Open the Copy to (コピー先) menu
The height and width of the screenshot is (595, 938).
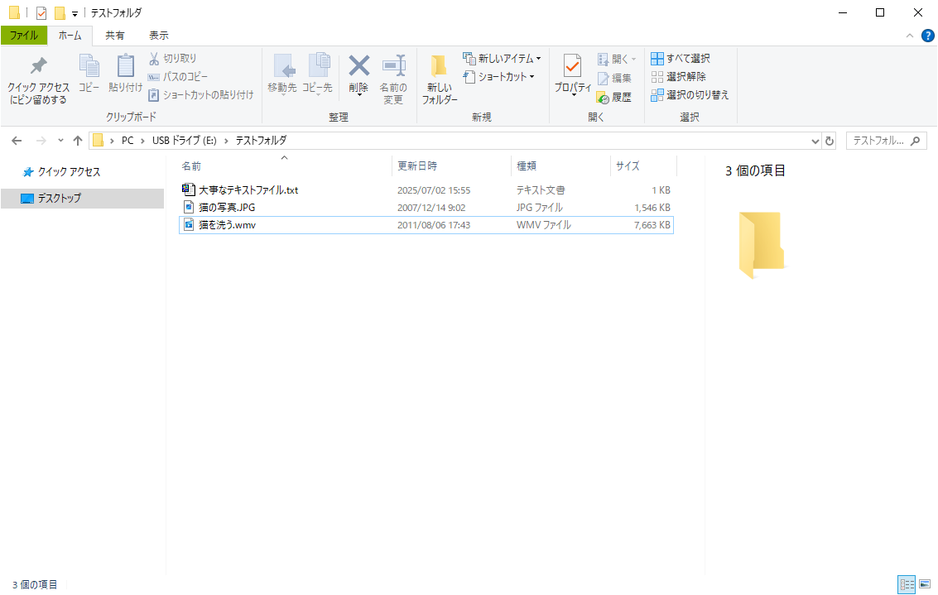pyautogui.click(x=317, y=74)
